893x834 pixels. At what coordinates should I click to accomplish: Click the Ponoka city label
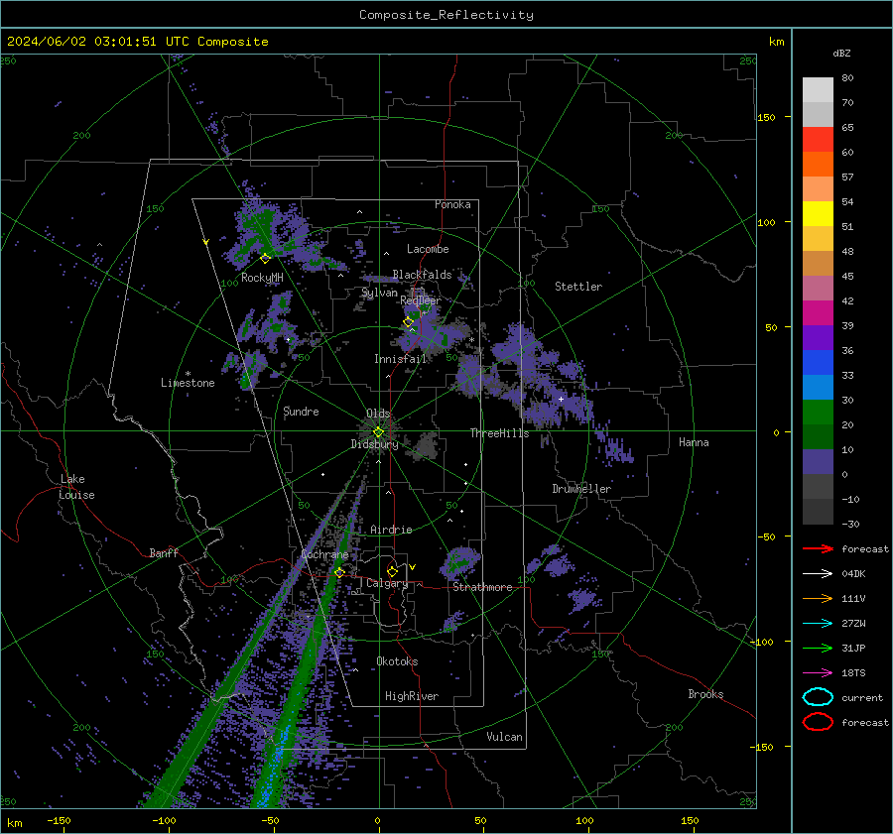pos(452,204)
